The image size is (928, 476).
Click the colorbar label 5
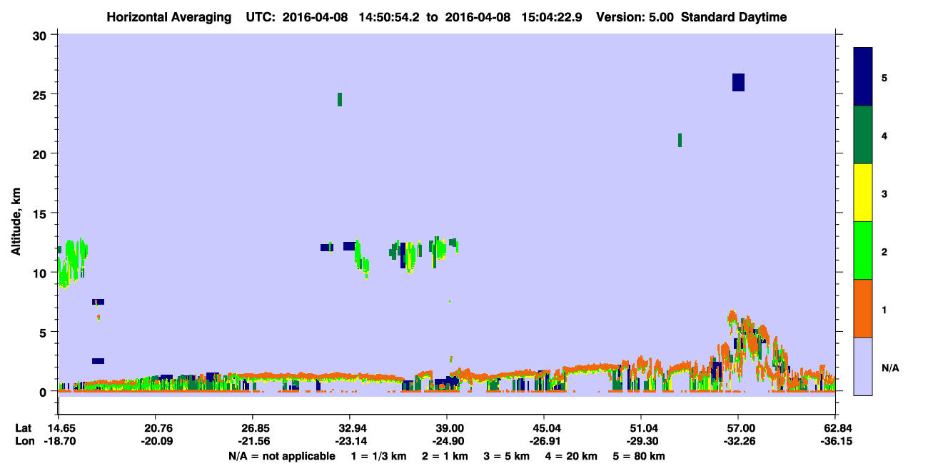pos(884,78)
